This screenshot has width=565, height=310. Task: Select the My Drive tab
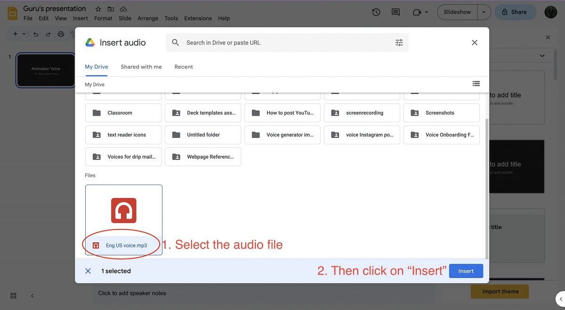click(x=97, y=67)
